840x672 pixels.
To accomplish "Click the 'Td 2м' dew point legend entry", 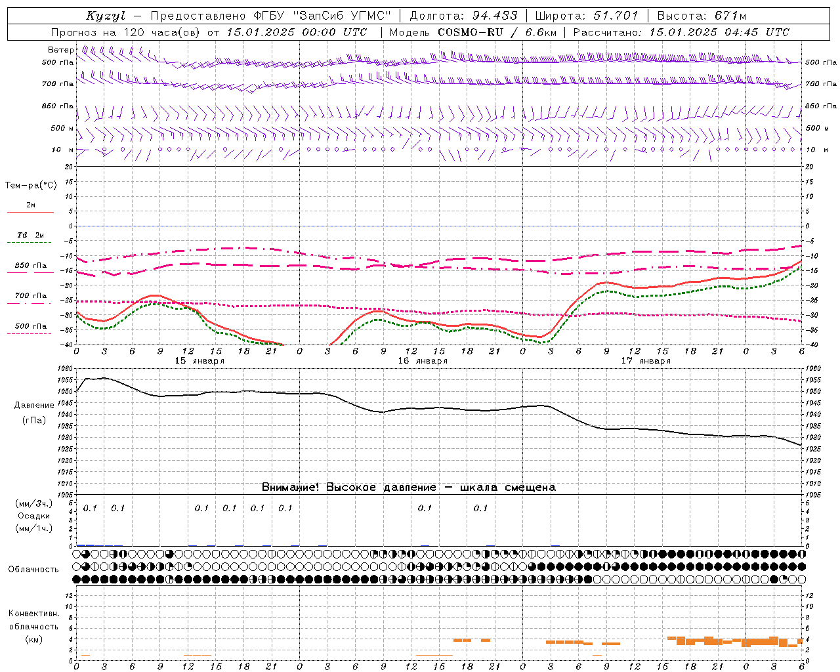I will pyautogui.click(x=31, y=235).
